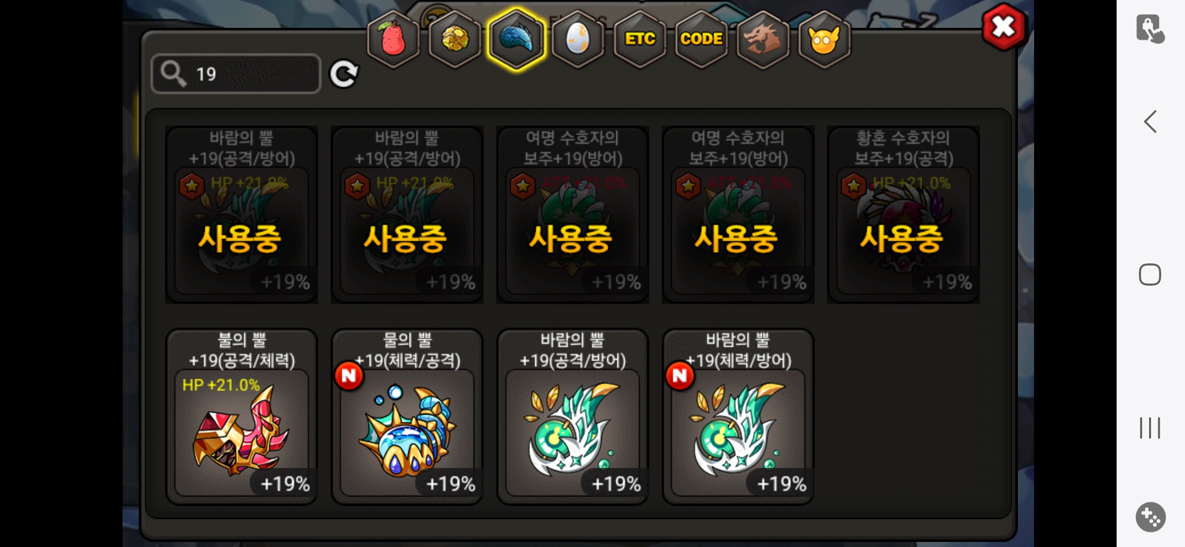The height and width of the screenshot is (547, 1185).
Task: Close the inventory with red X
Action: [x=1004, y=27]
